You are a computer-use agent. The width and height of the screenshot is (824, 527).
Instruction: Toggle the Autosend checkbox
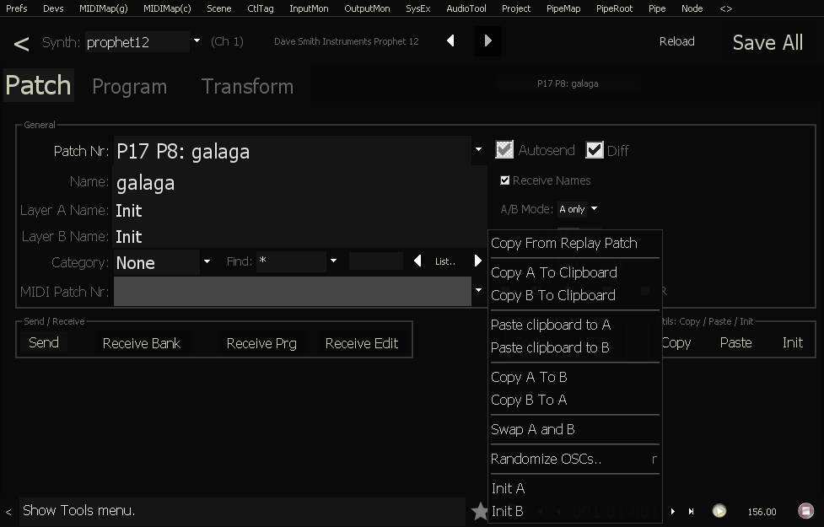tap(504, 150)
